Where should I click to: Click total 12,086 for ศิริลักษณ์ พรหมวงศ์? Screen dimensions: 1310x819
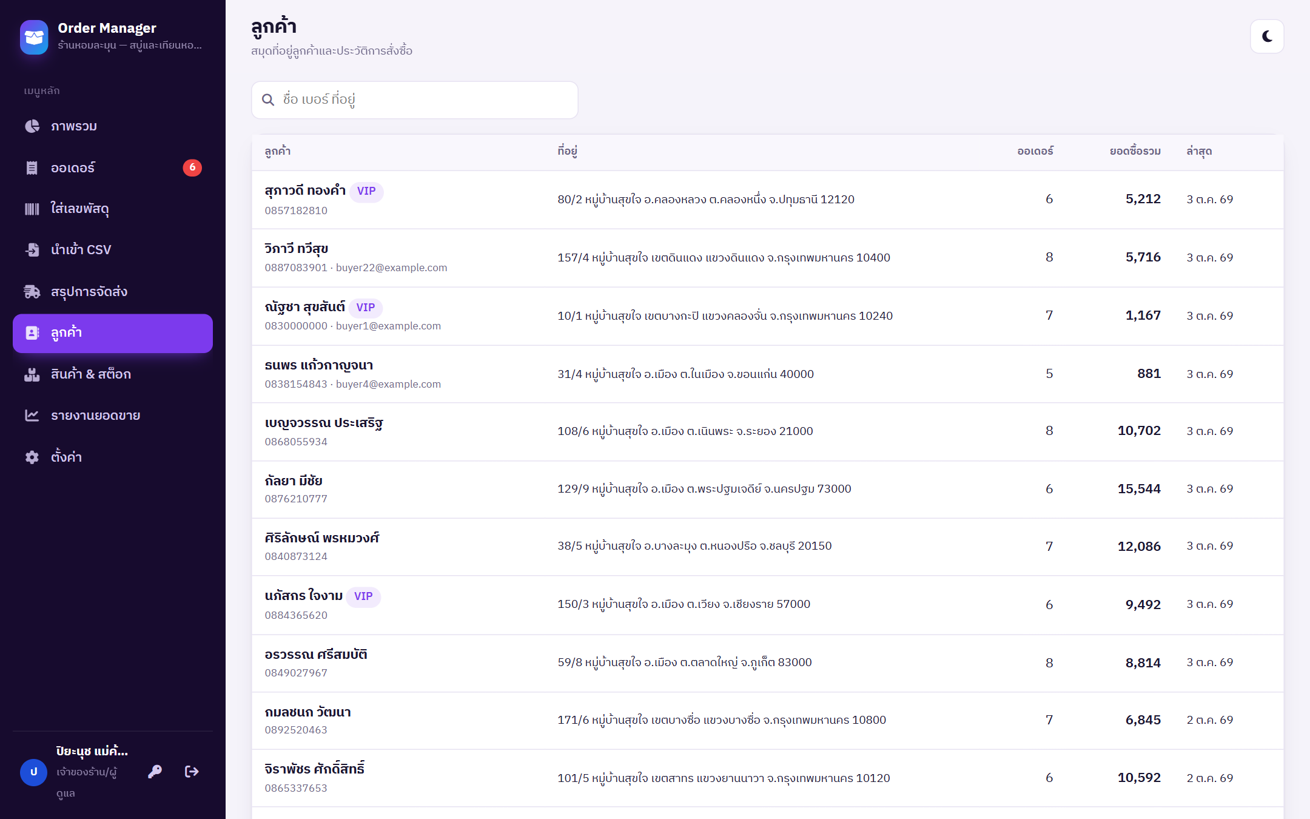[1139, 547]
